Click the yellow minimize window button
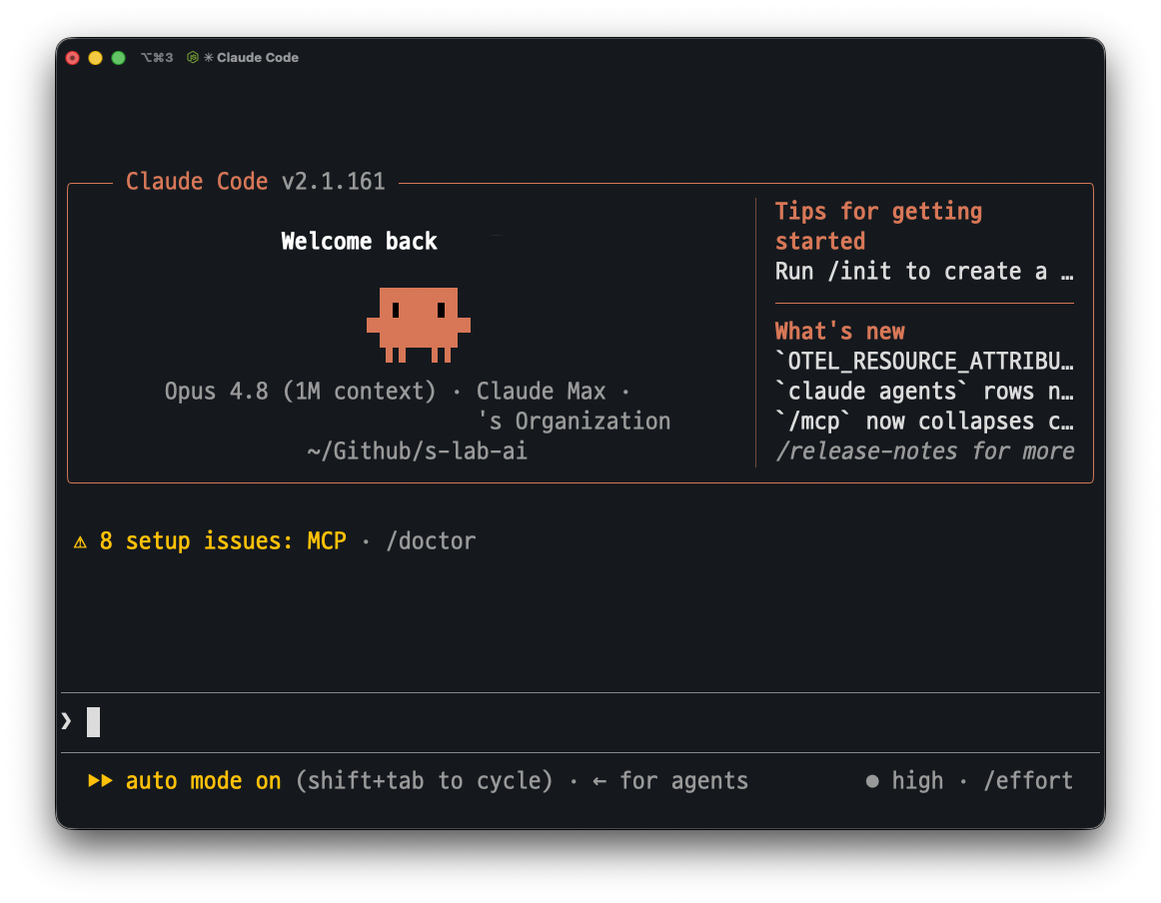This screenshot has height=903, width=1161. [x=96, y=58]
